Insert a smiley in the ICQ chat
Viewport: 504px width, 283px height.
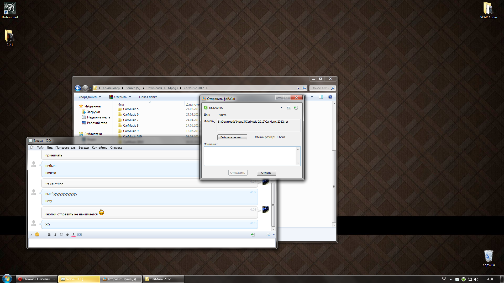(37, 235)
